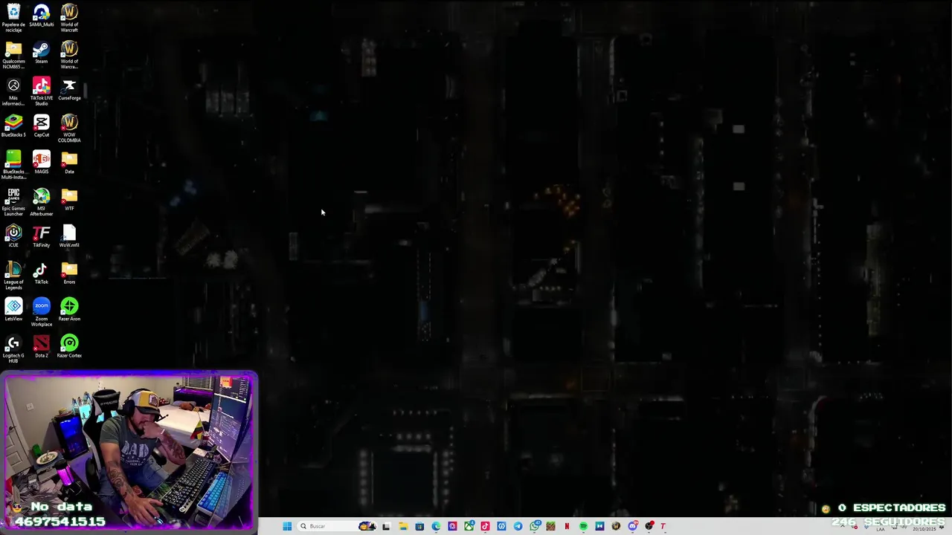Open the Steam desktop shortcut

click(x=41, y=53)
